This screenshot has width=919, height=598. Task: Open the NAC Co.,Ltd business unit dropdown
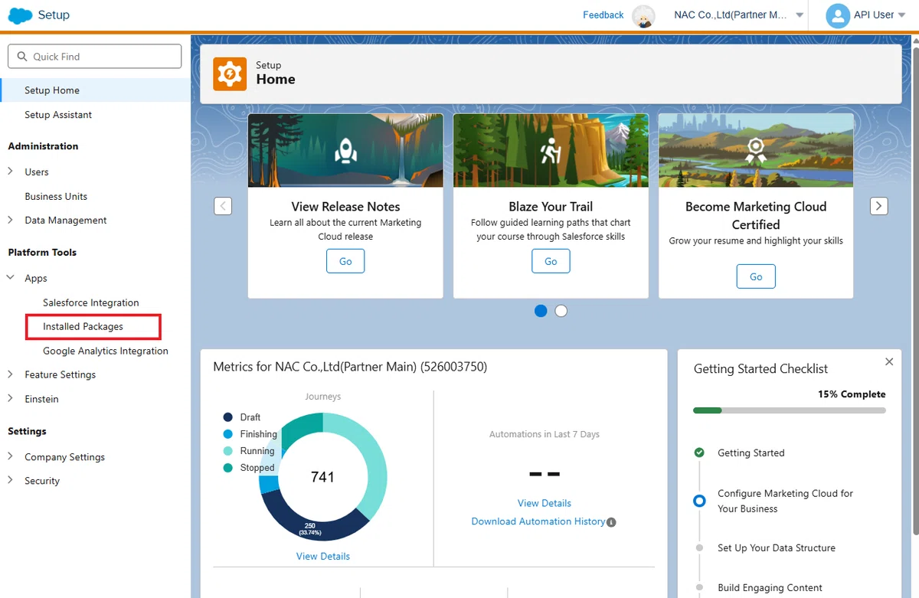click(x=738, y=15)
